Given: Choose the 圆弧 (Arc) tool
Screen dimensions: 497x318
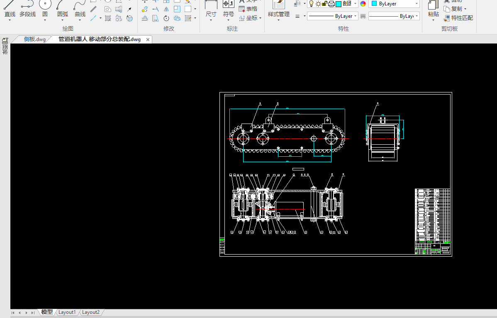Looking at the screenshot, I should (x=63, y=9).
